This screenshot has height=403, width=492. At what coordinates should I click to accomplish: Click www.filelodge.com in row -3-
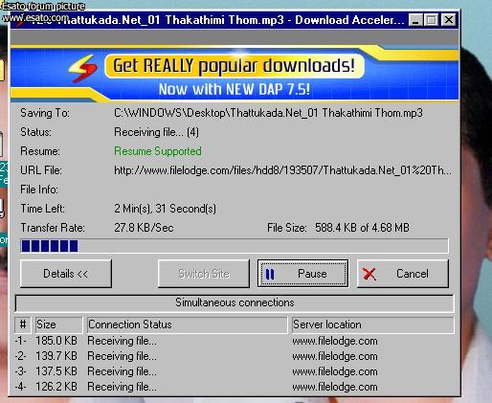click(x=335, y=371)
